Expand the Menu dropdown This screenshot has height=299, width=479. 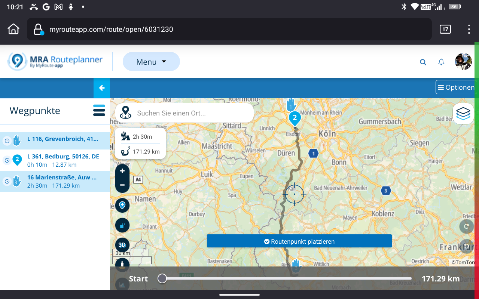pyautogui.click(x=151, y=62)
